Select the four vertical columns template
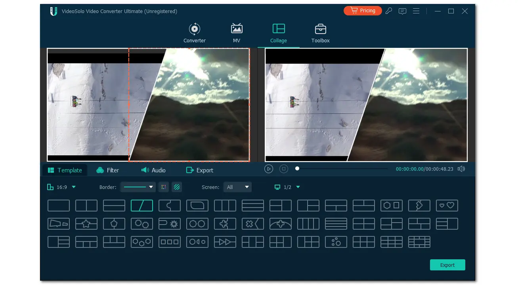 coord(308,224)
